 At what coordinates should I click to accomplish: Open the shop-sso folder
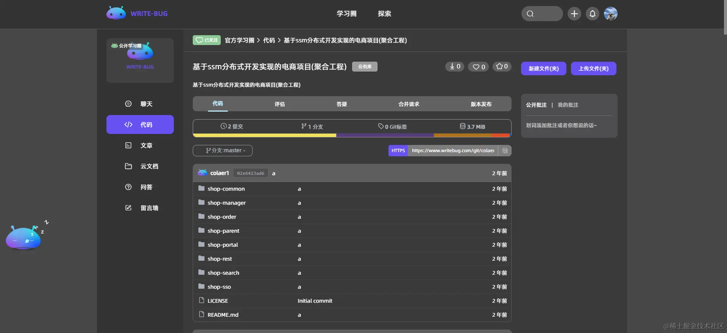(x=219, y=287)
